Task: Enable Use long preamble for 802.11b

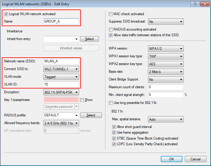Action: click(x=111, y=103)
